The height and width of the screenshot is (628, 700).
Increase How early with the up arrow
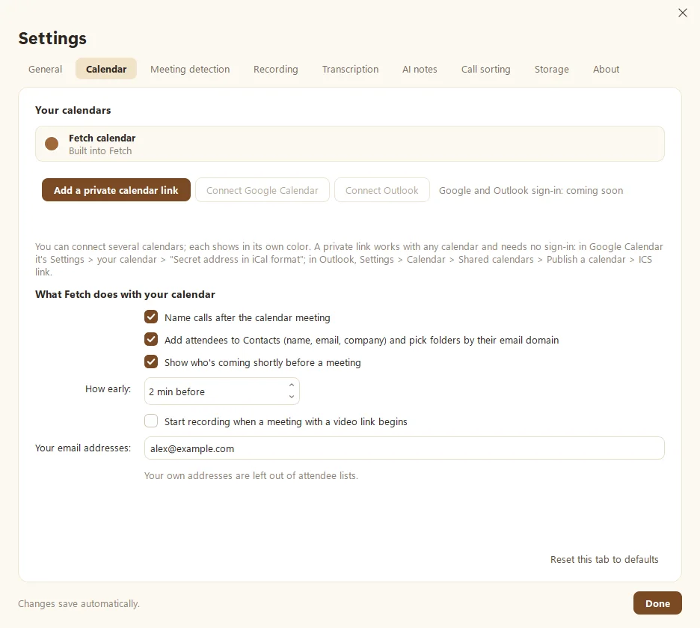pos(292,385)
